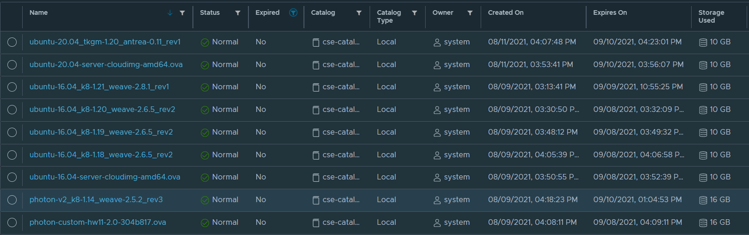Click storage icon in photon-v2_k8-1.14 row
Image resolution: width=749 pixels, height=235 pixels.
click(x=703, y=200)
